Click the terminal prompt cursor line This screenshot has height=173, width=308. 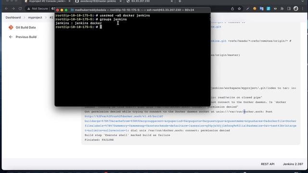click(x=78, y=27)
